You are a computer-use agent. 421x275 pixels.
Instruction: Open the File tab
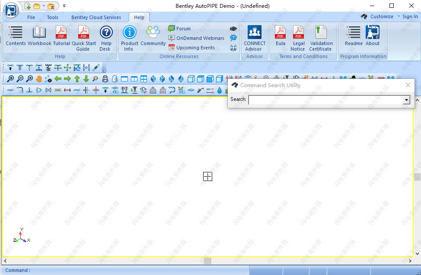(31, 17)
